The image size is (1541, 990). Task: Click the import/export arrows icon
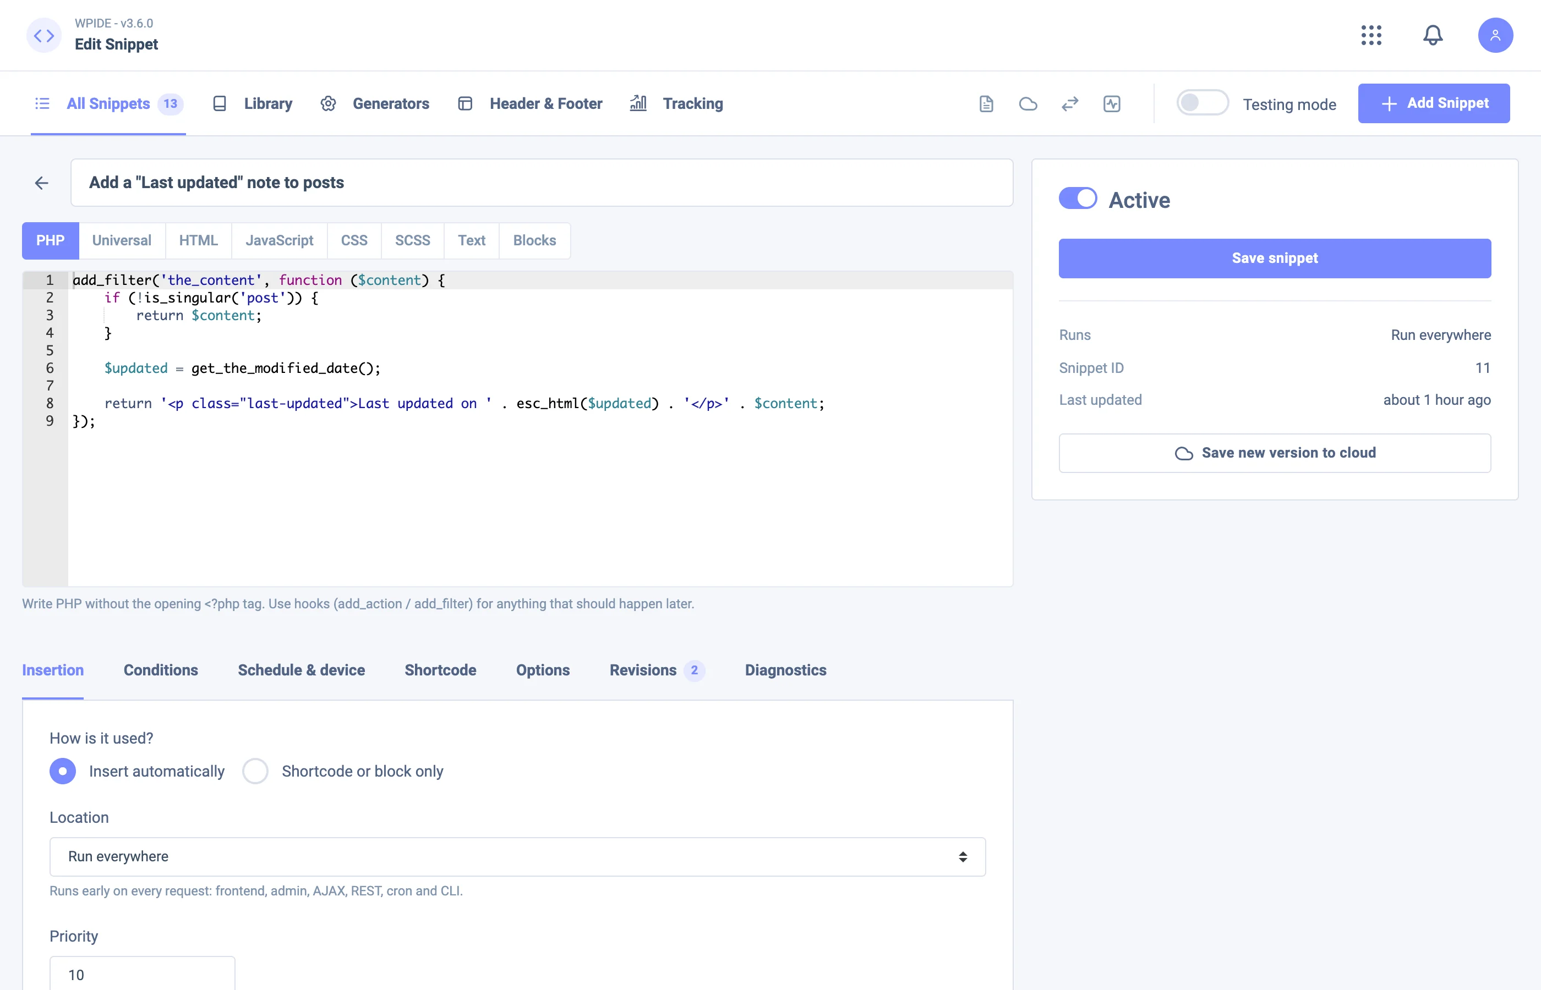point(1069,103)
